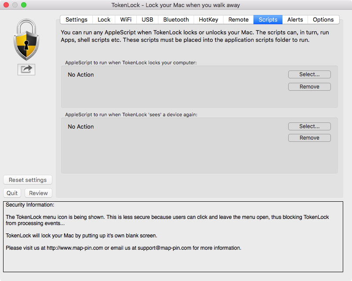This screenshot has width=352, height=281.
Task: Select a lock-time AppleScript
Action: point(309,74)
